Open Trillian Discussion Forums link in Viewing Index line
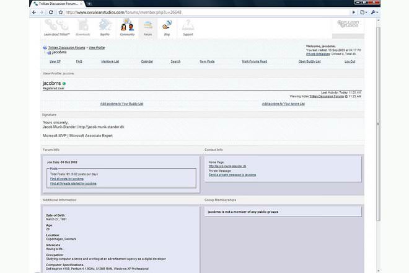The height and width of the screenshot is (273, 409). tap(327, 96)
